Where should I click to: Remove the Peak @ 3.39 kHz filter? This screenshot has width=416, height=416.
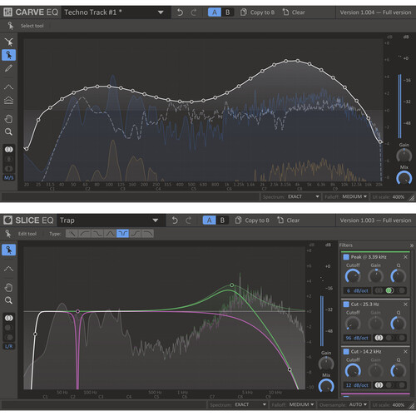tap(405, 257)
